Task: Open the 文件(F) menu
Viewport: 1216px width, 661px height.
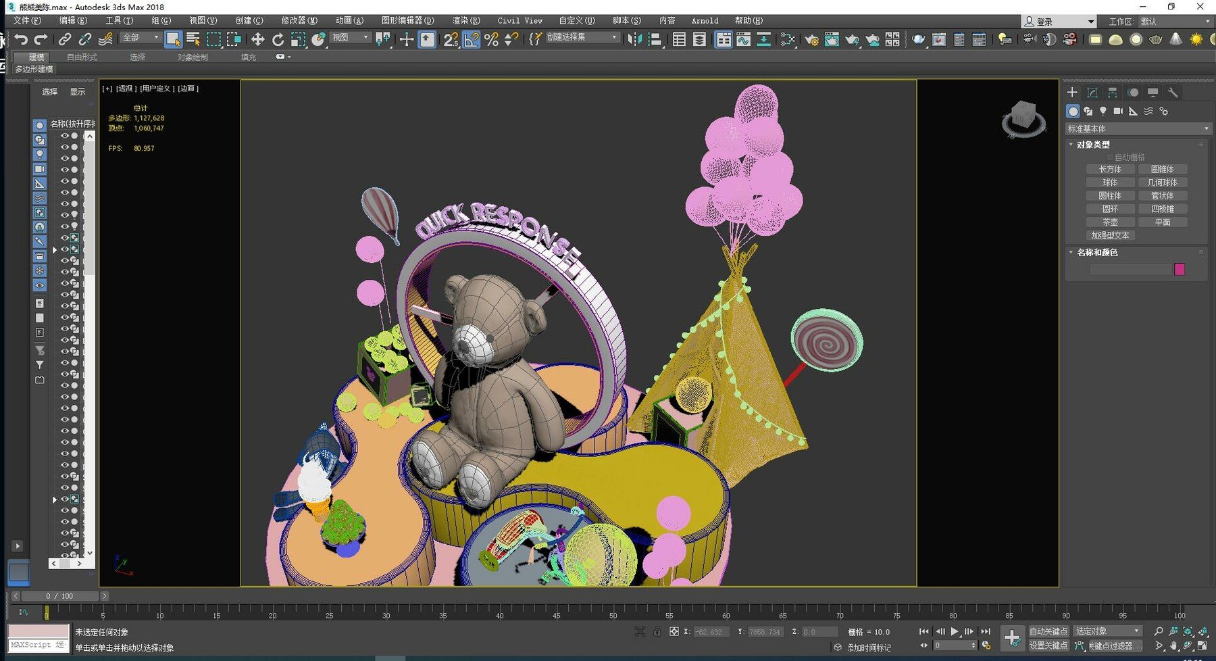Action: click(x=27, y=21)
